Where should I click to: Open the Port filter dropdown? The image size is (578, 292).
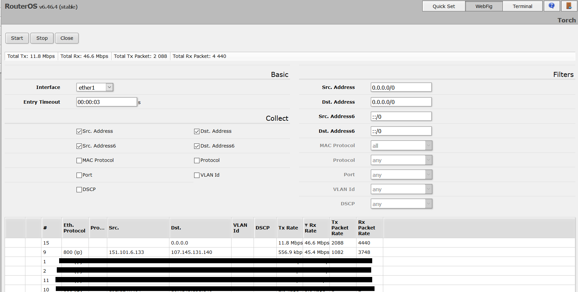coord(402,175)
